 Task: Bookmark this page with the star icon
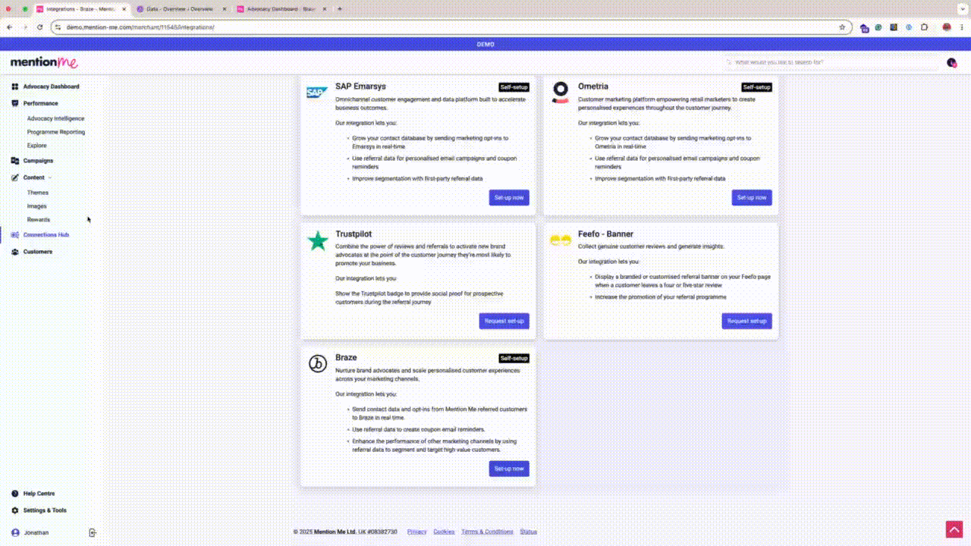click(842, 27)
